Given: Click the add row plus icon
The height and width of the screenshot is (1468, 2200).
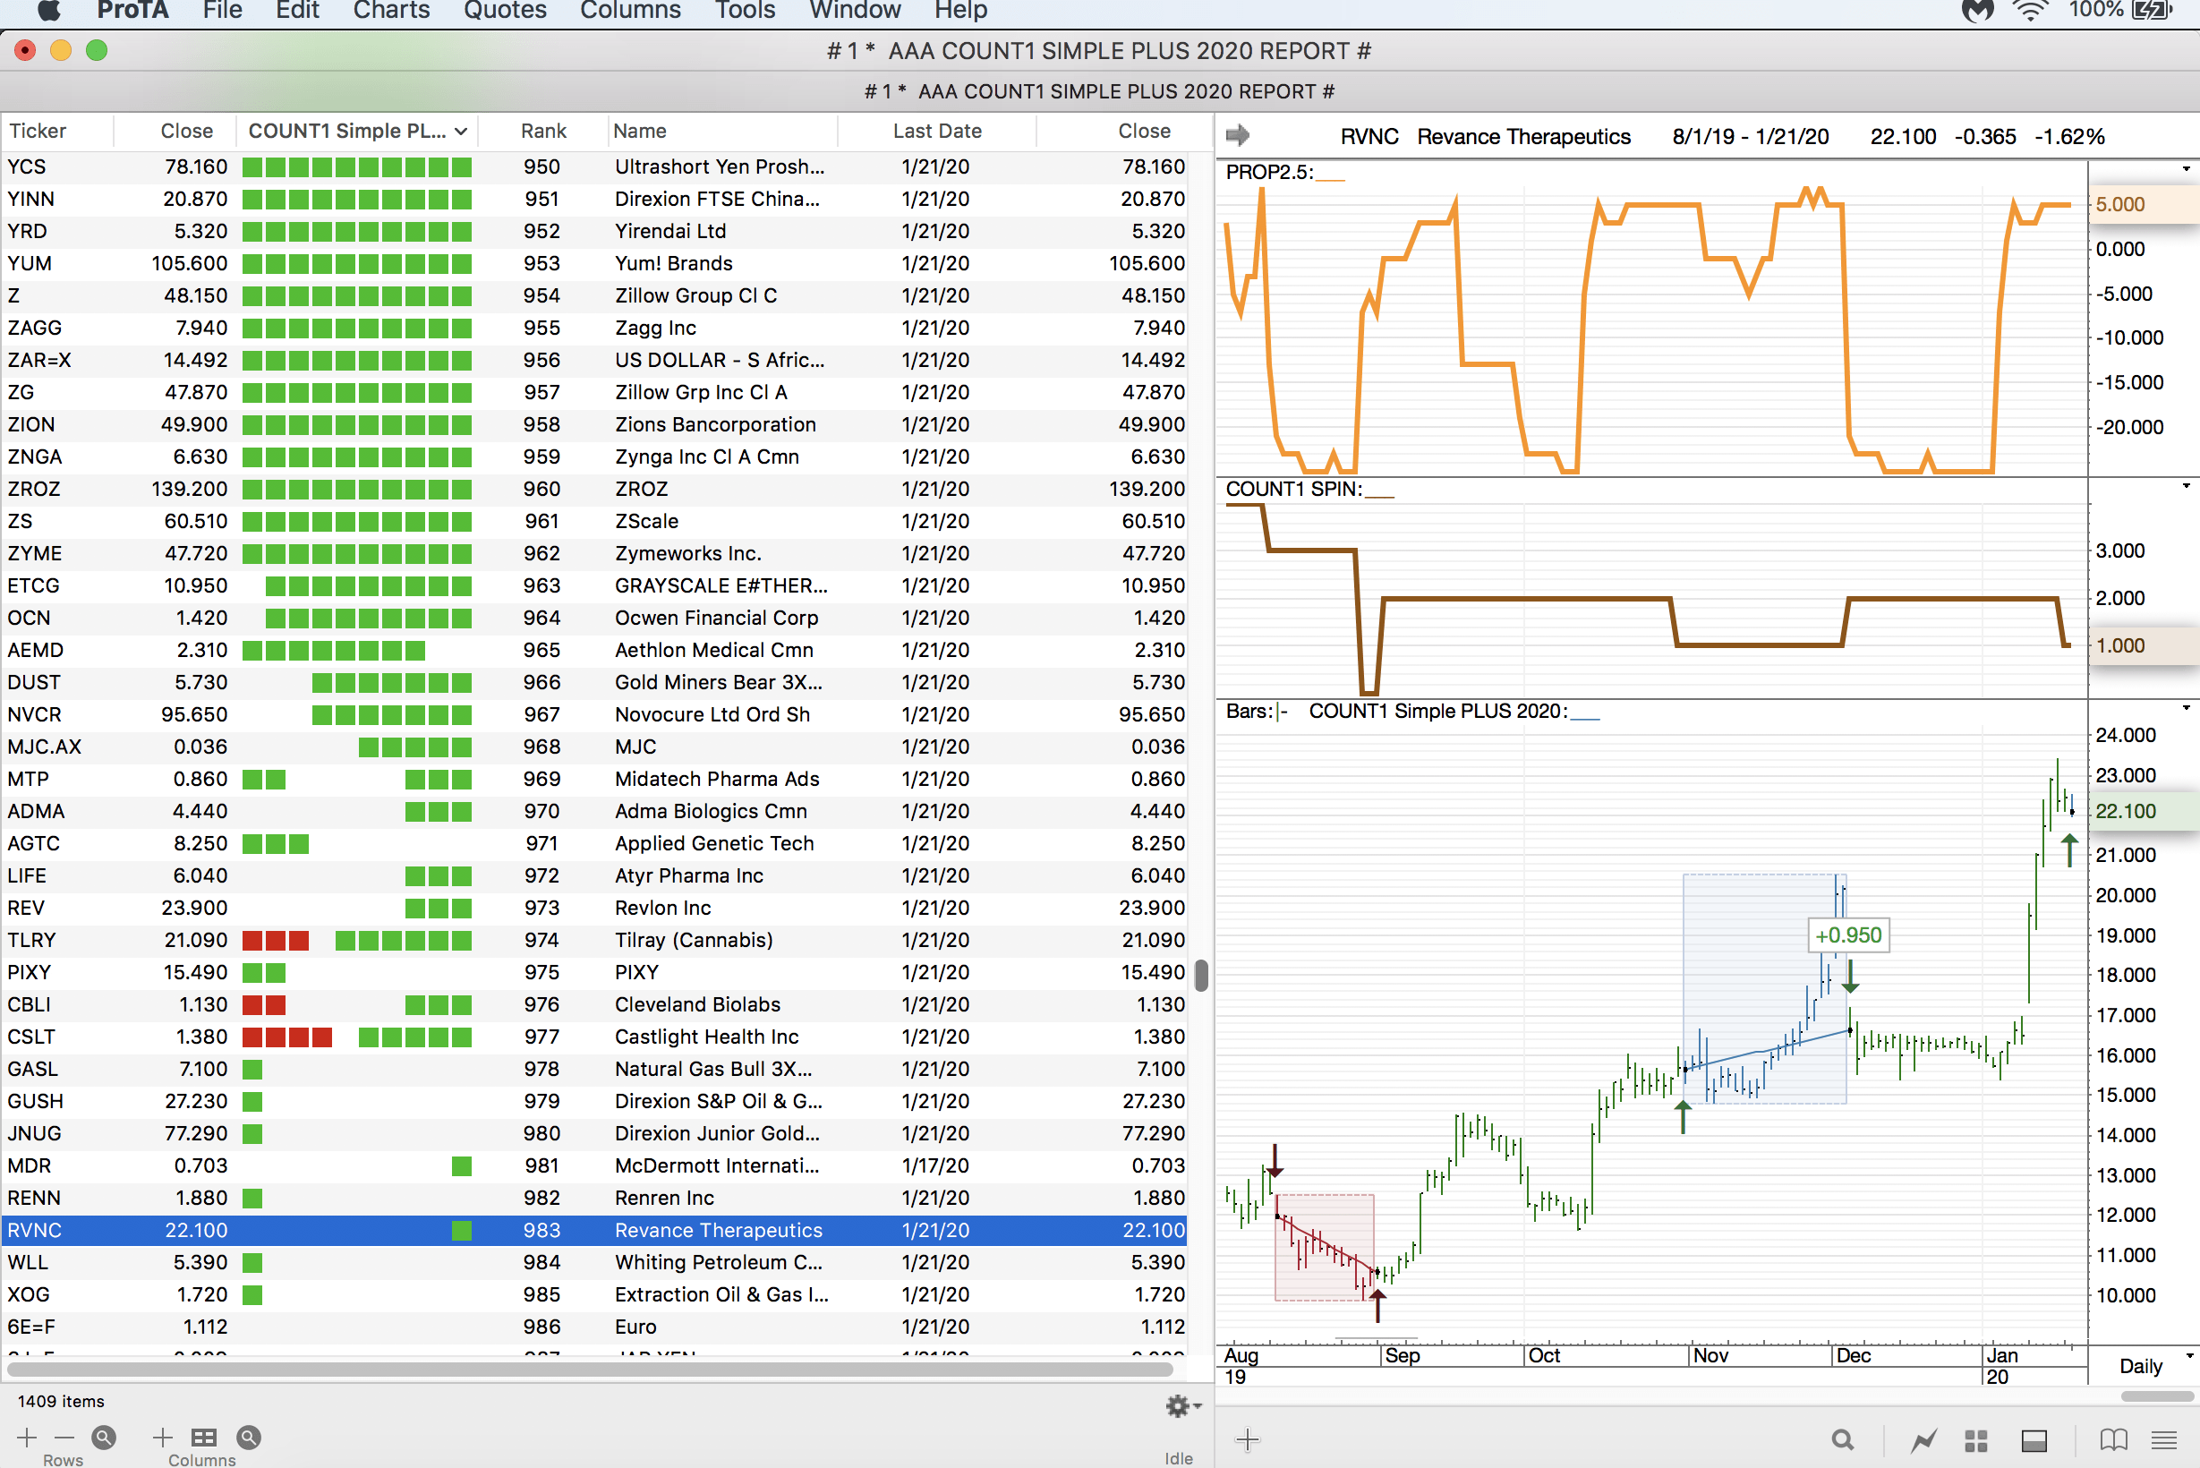Looking at the screenshot, I should pos(26,1437).
